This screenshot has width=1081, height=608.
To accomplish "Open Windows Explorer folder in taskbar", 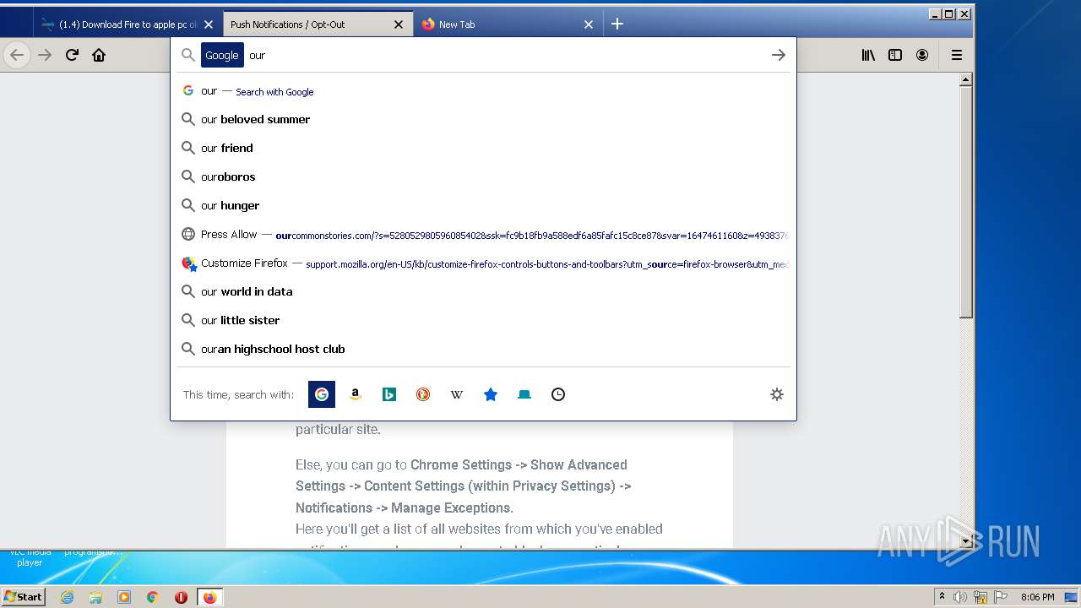I will tap(95, 597).
